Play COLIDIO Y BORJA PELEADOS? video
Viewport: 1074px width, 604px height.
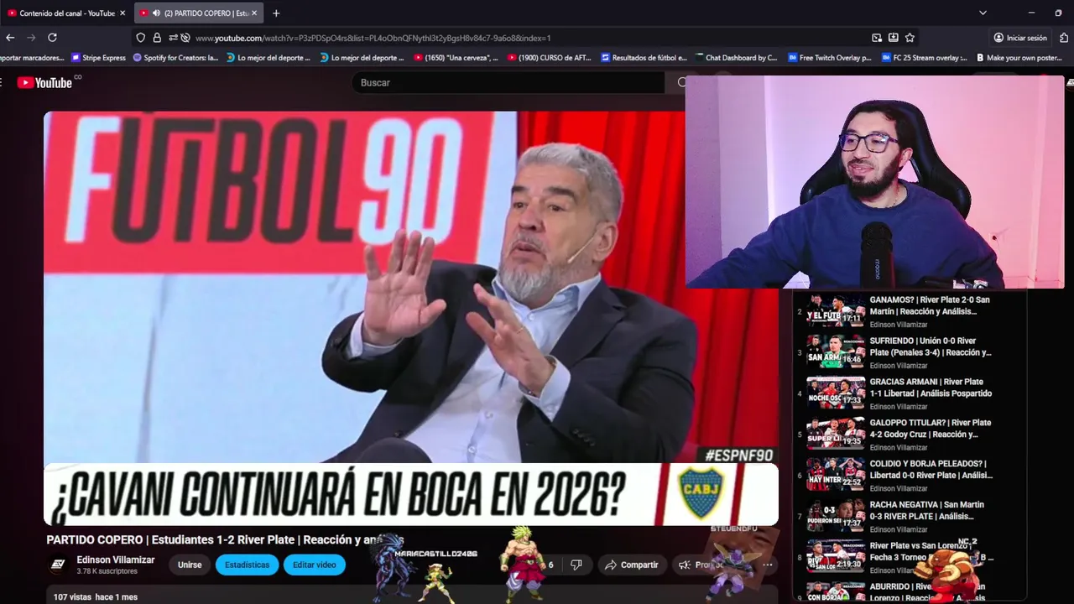point(836,475)
